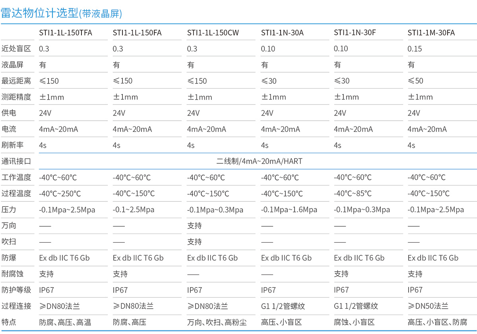477x334 pixels.
Task: Click the row label 通讯接口
Action: (16, 161)
